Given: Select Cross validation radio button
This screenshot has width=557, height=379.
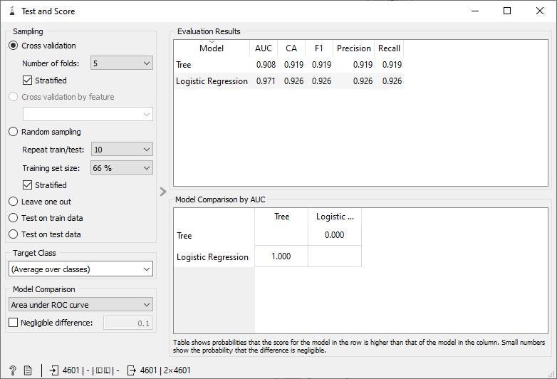Looking at the screenshot, I should pyautogui.click(x=13, y=46).
